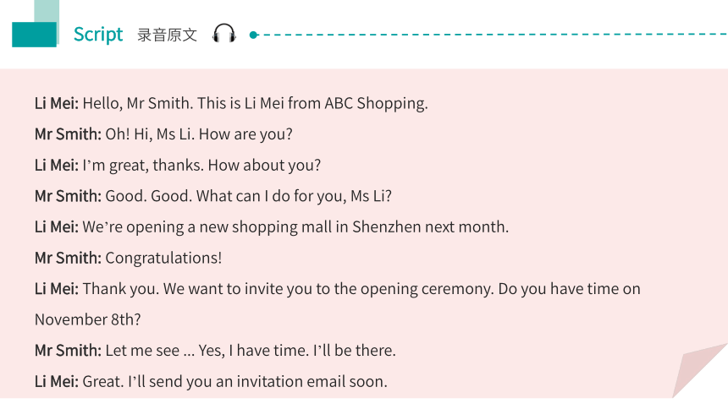Click the first bold 'Li Mei:' speaker label

(x=57, y=103)
